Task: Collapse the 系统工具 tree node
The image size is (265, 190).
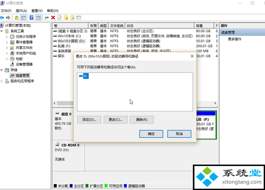Action: [2, 31]
